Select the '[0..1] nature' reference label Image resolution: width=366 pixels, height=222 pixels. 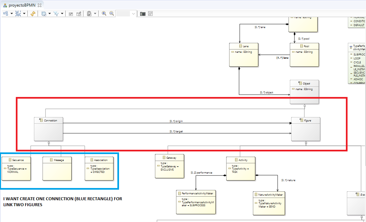[288, 180]
